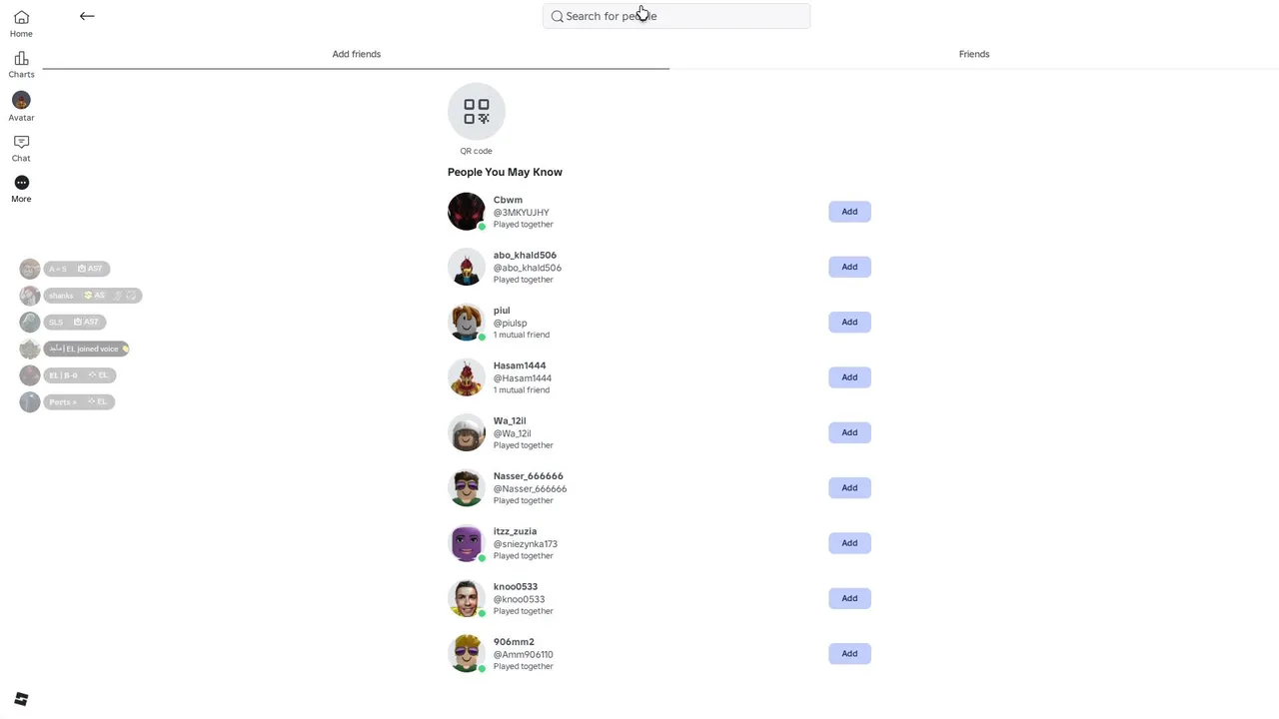This screenshot has width=1279, height=719.
Task: Switch to the Friends tab
Action: click(x=974, y=54)
